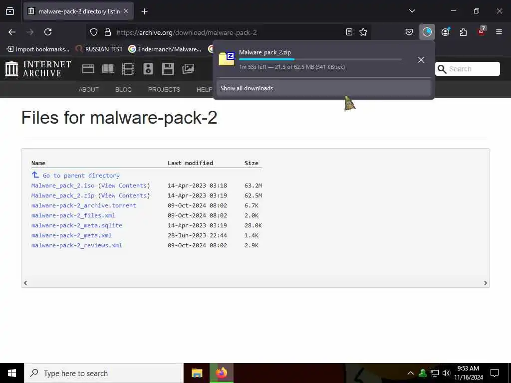The image size is (511, 383).
Task: Go back with the back arrow
Action: coord(12,32)
